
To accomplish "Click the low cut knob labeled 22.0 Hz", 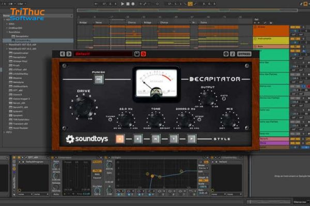I will coord(126,119).
